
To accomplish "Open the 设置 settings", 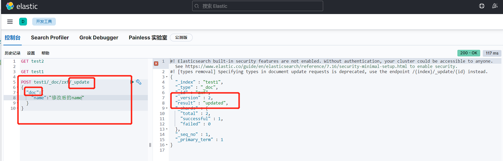I will tap(31, 53).
